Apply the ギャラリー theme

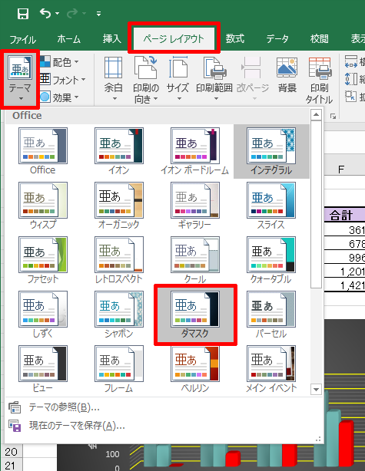(195, 206)
